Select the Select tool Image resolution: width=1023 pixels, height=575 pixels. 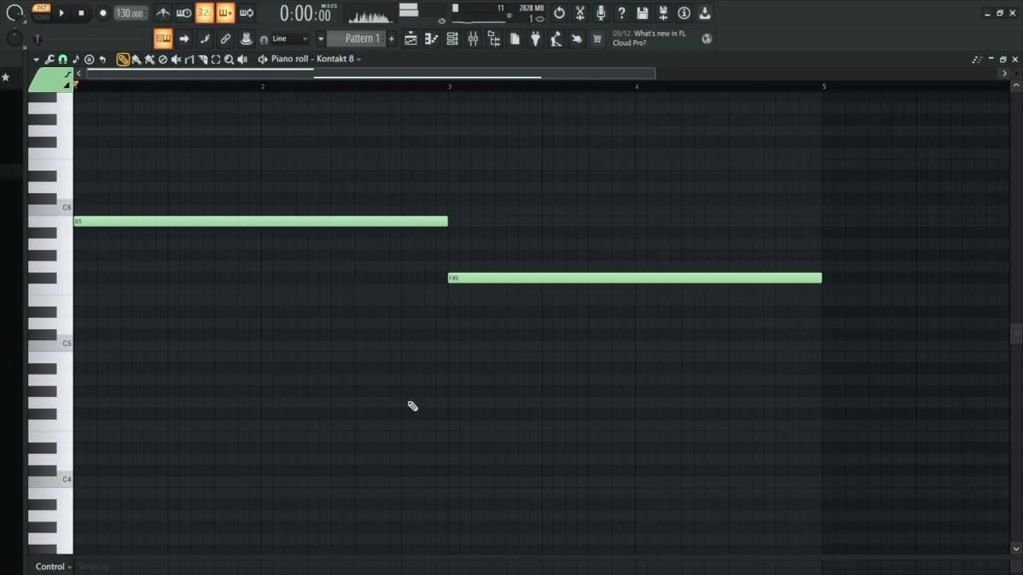click(216, 59)
